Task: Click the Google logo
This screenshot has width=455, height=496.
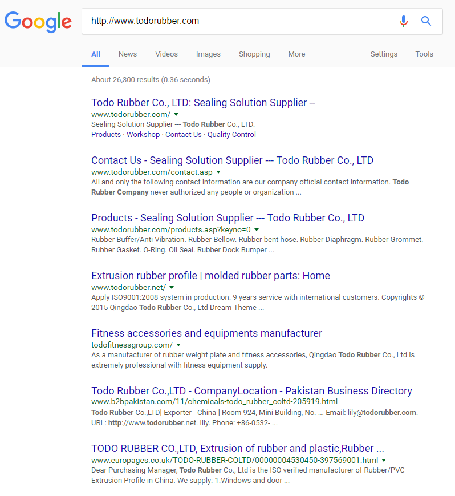Action: pyautogui.click(x=38, y=22)
